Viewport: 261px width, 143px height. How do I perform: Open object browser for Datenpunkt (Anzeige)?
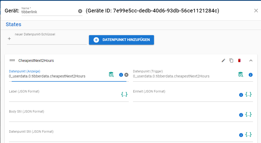coord(111,75)
